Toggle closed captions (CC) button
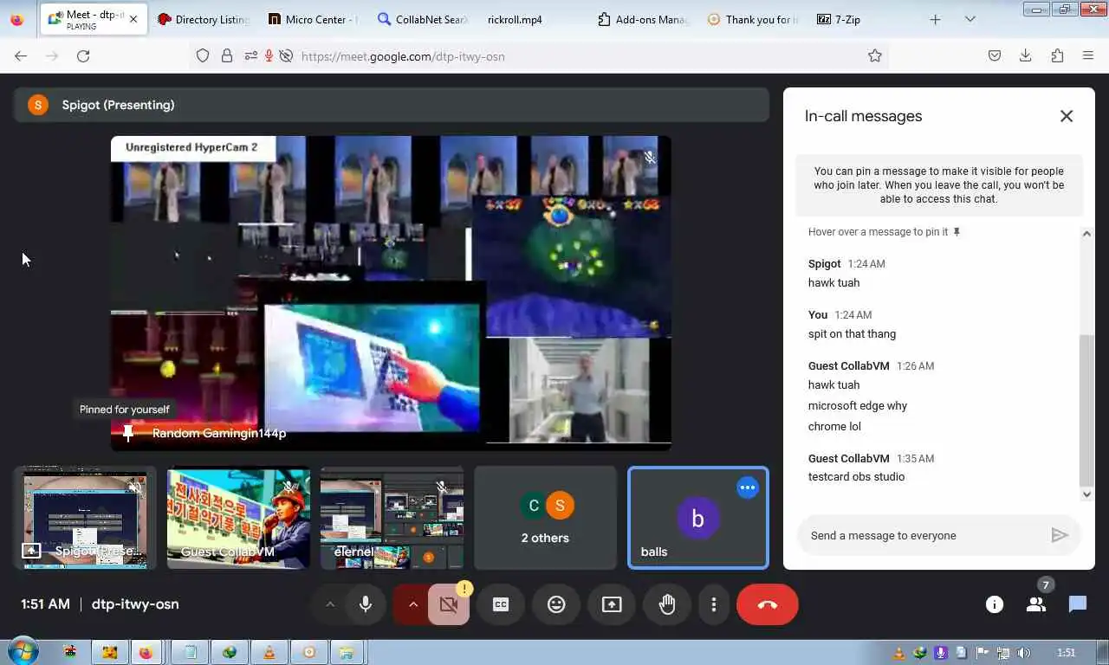 pos(501,604)
